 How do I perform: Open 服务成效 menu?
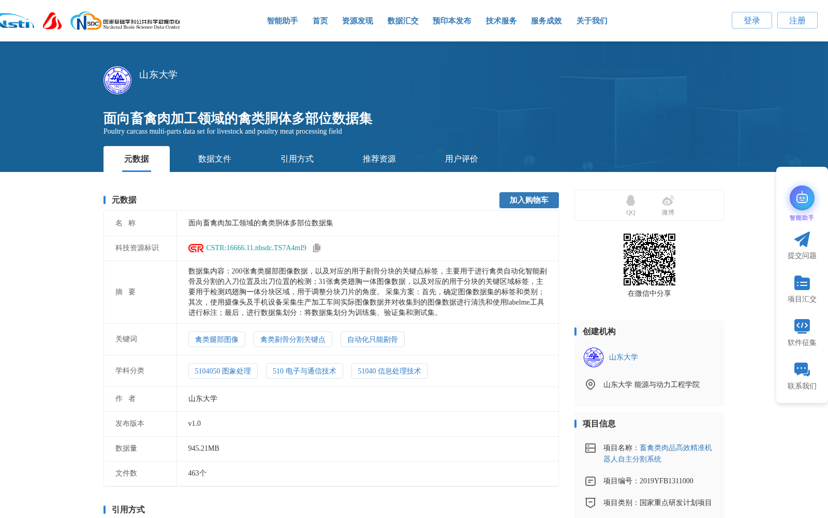(546, 21)
